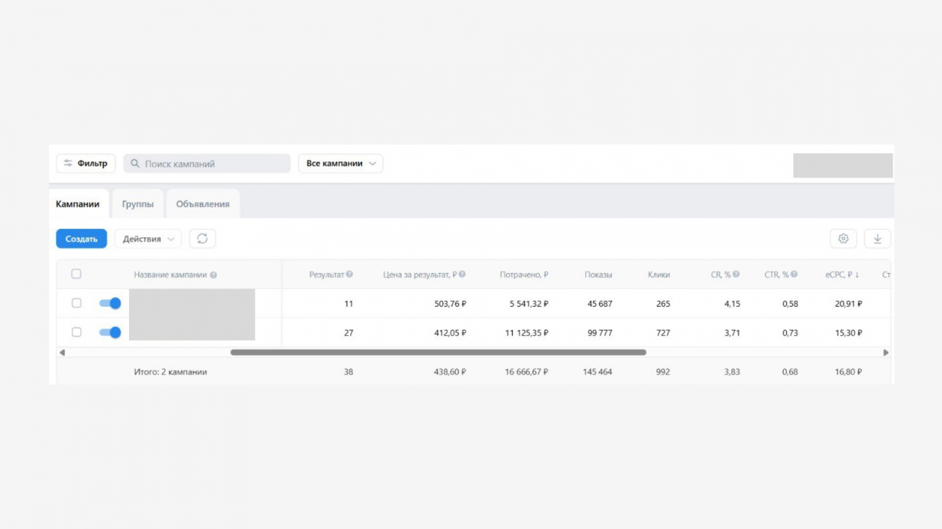Click eCPC value 15,30 ₽
The image size is (942, 529).
pyautogui.click(x=848, y=333)
